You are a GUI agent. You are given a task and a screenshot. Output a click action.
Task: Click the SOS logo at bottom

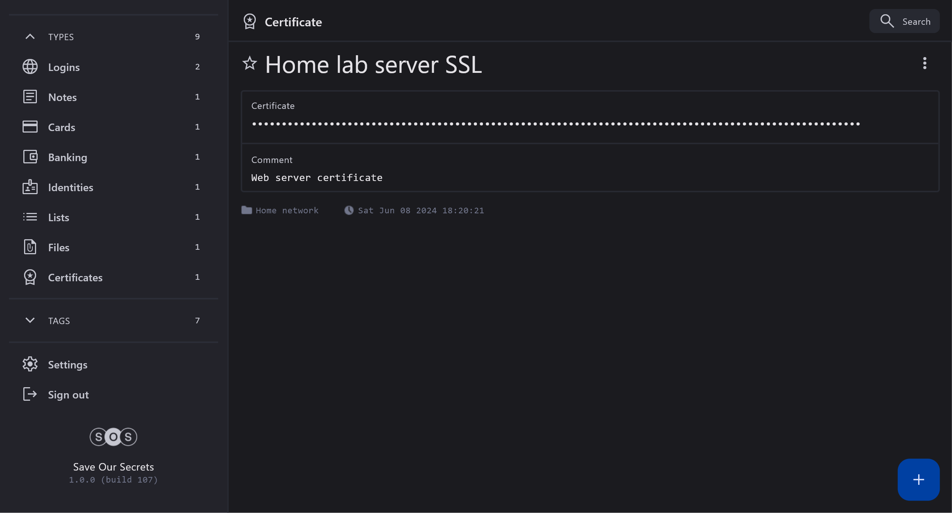(x=113, y=437)
